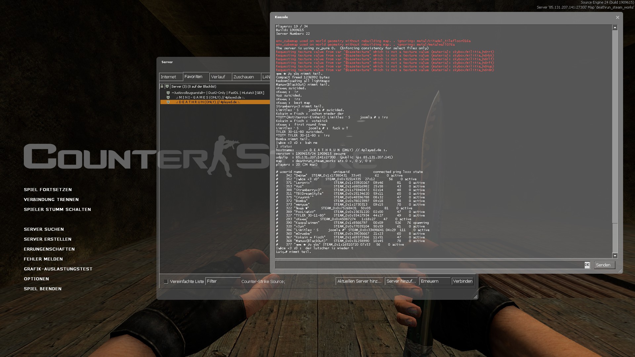Open Optionen in main menu

36,279
